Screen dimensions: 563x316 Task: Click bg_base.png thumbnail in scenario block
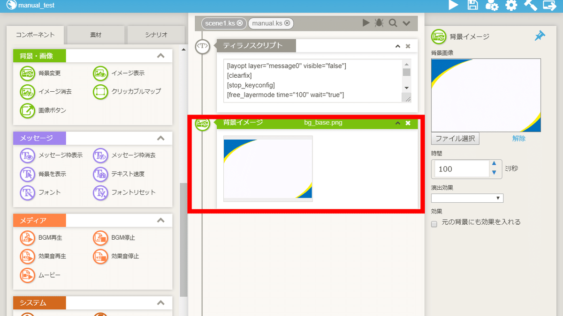[x=268, y=169]
